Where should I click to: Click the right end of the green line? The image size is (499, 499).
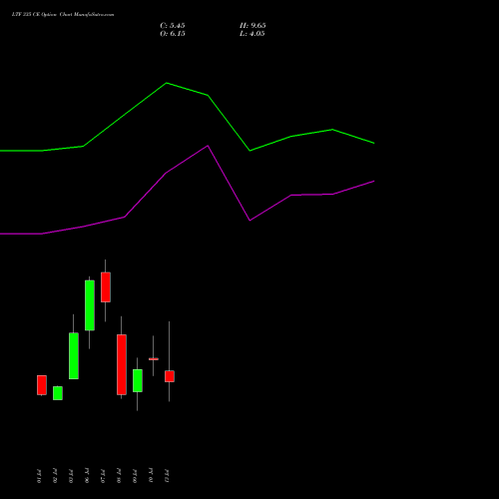tap(374, 143)
